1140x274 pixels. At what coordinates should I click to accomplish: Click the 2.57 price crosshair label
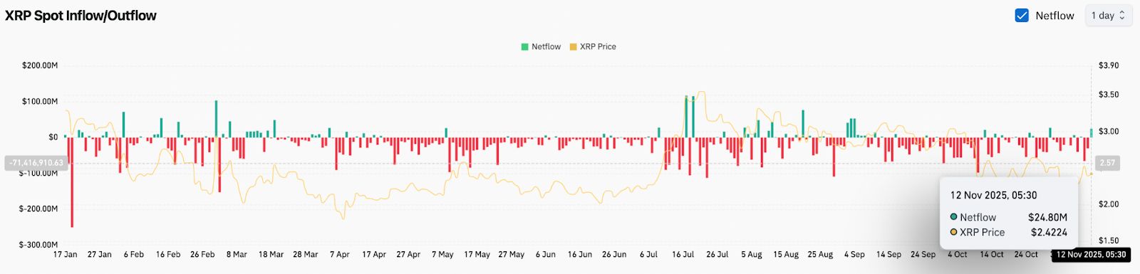click(1107, 163)
